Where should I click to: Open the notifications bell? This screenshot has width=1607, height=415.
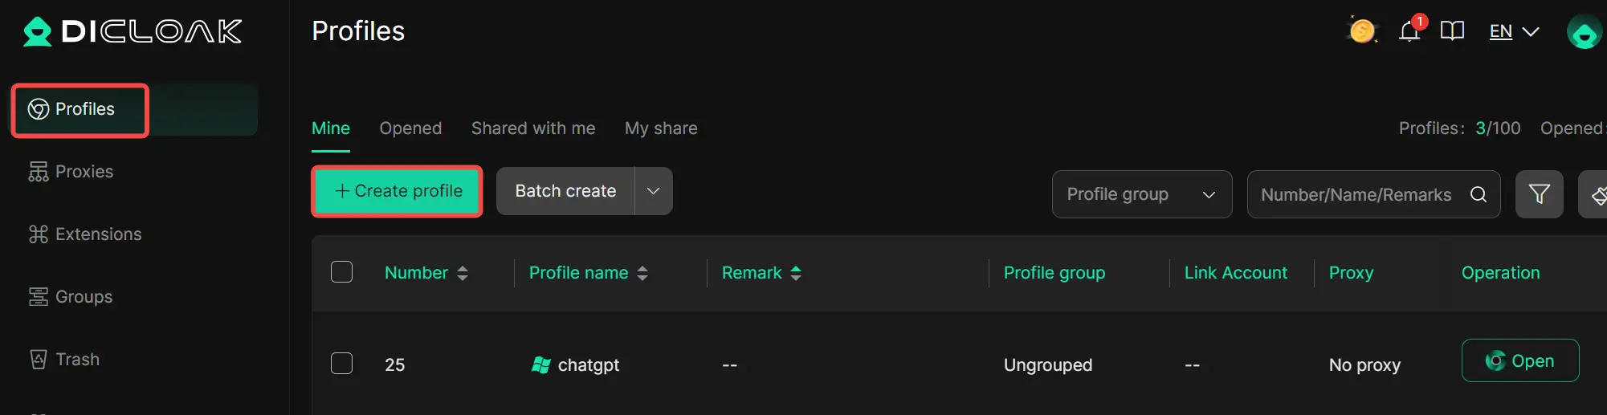(1409, 31)
